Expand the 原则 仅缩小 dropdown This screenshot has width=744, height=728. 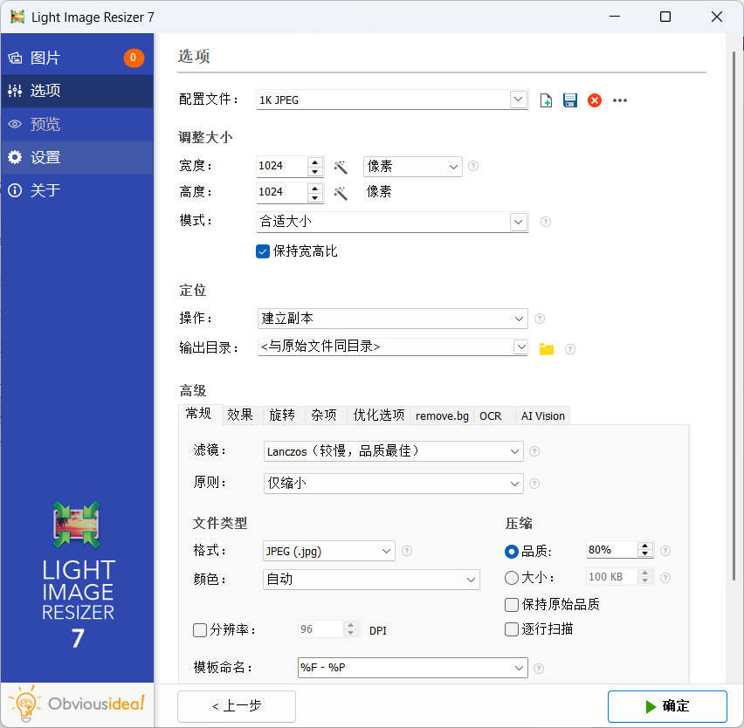(393, 484)
